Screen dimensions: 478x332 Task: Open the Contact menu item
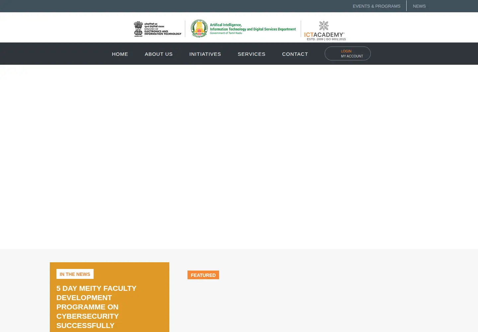click(x=295, y=54)
